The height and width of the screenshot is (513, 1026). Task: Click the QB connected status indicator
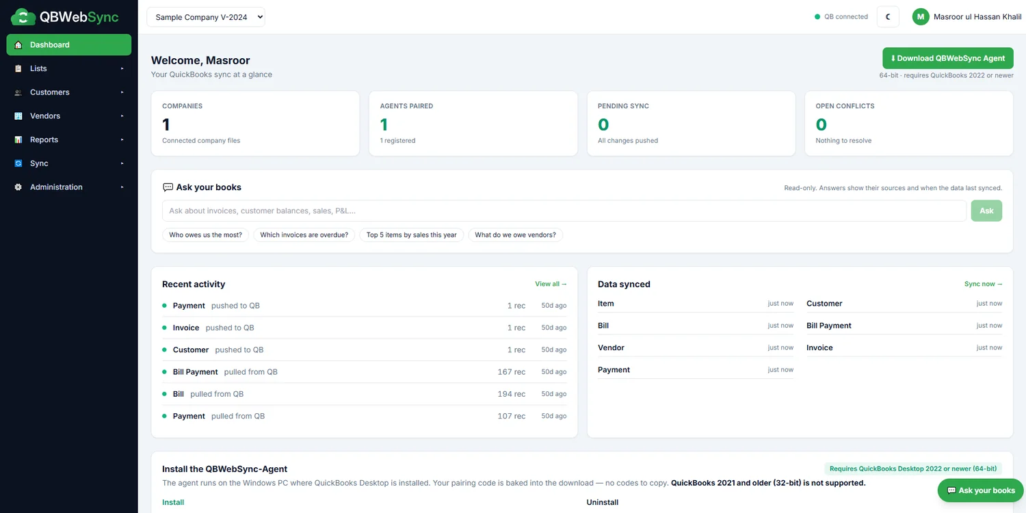click(841, 17)
